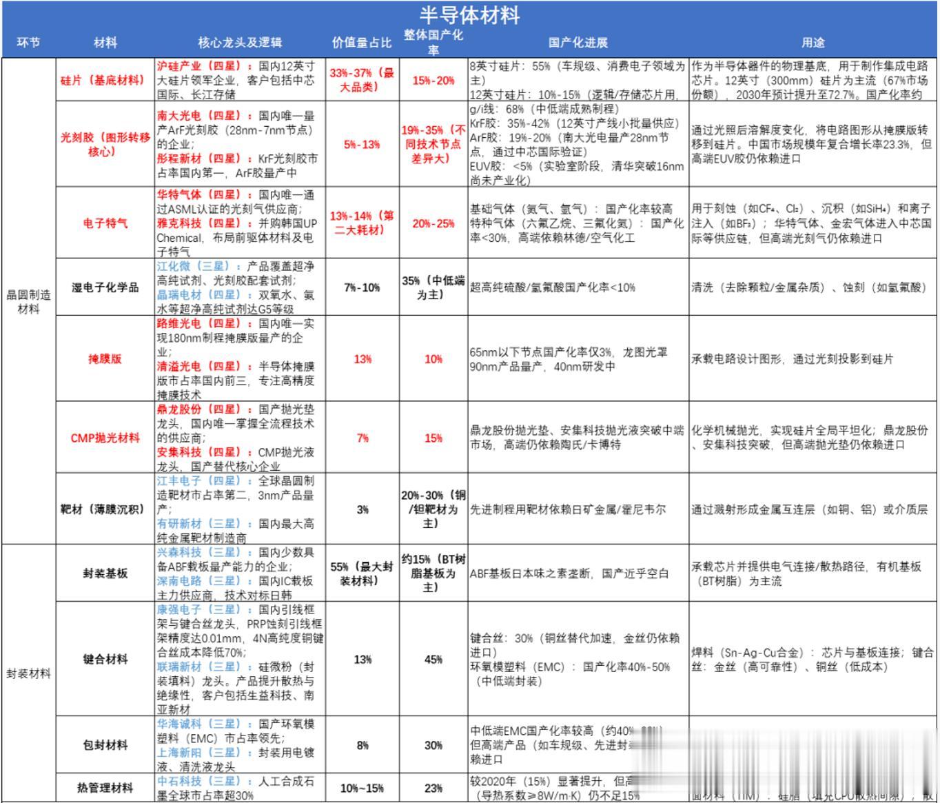Select the 光刻胶（图形转移核心）cell
The image size is (940, 803).
pyautogui.click(x=105, y=144)
